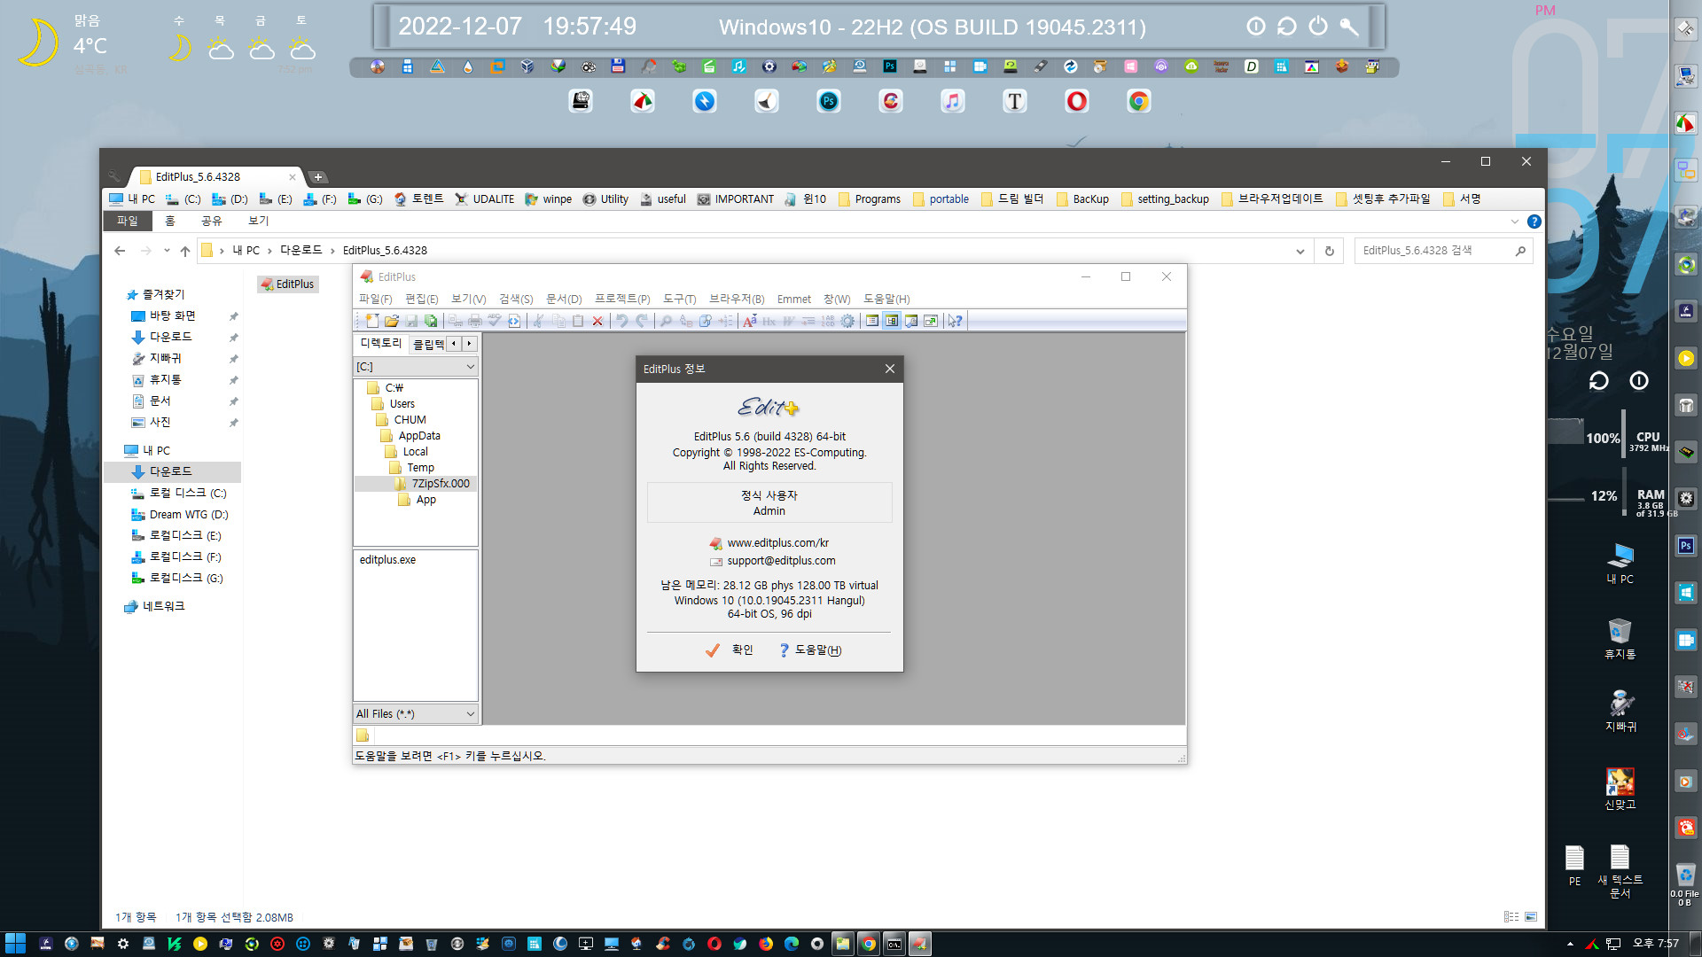Click the Redo arrow in EditPlus toolbar

pos(641,321)
